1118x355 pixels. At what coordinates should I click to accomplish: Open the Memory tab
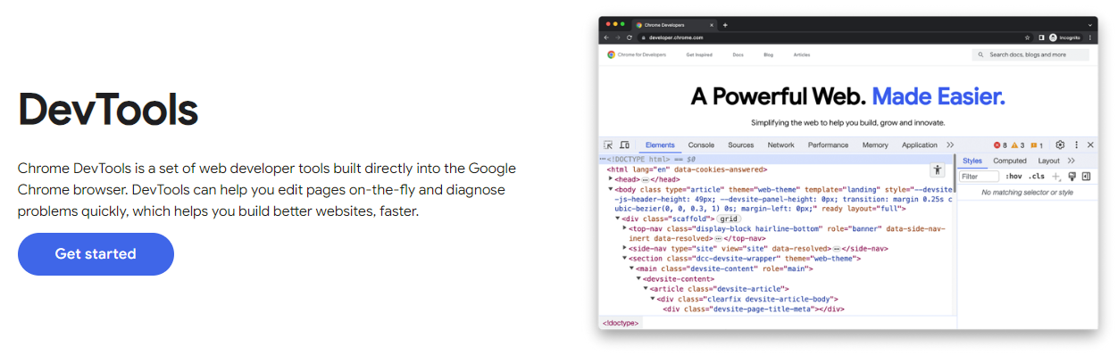tap(875, 144)
